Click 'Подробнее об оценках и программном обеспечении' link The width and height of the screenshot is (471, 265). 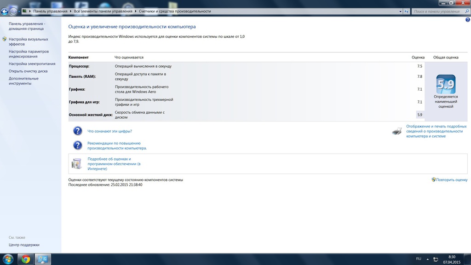114,164
